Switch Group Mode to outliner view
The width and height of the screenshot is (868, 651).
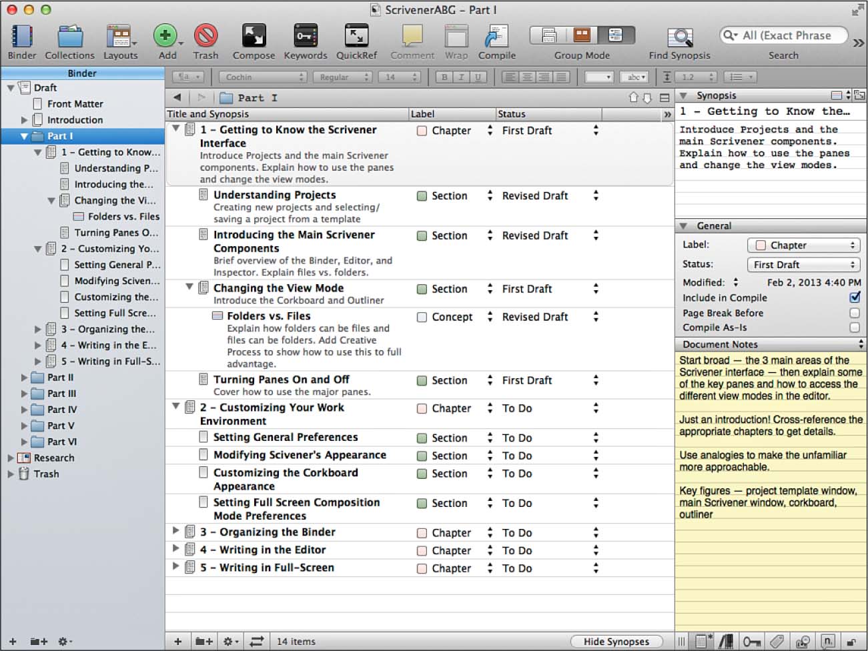click(616, 35)
